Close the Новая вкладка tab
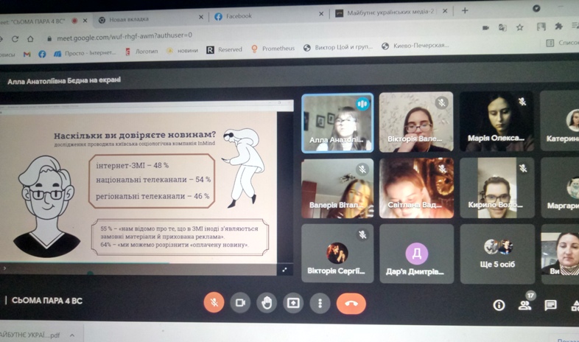The width and height of the screenshot is (579, 342). [x=201, y=17]
